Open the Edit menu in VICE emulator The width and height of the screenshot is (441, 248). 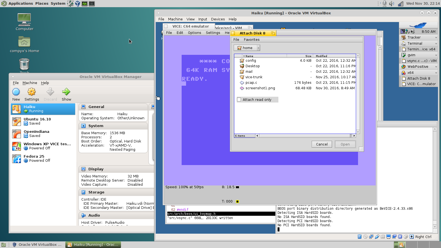180,33
